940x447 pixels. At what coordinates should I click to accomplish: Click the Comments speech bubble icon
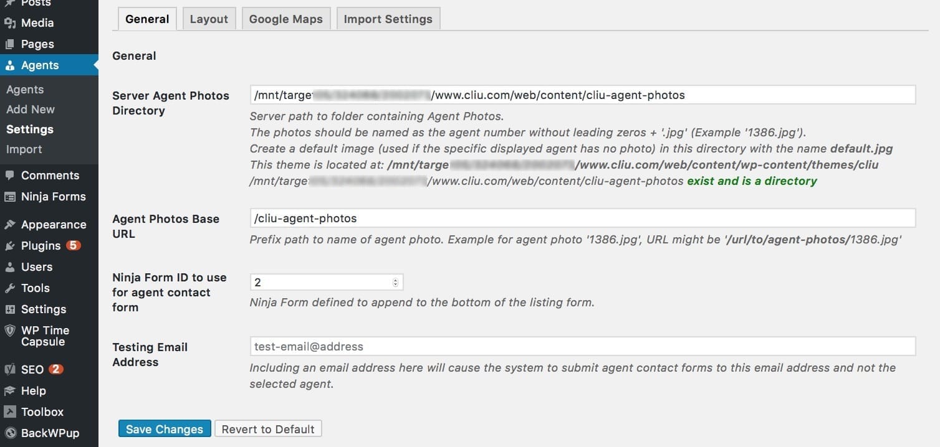(x=10, y=176)
